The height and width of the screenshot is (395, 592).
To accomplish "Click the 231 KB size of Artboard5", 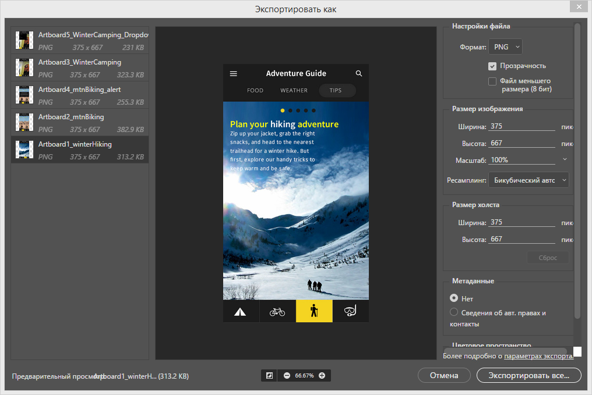I will (133, 48).
